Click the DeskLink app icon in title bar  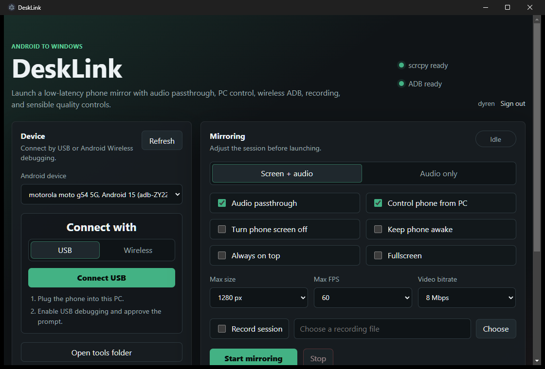click(x=12, y=7)
